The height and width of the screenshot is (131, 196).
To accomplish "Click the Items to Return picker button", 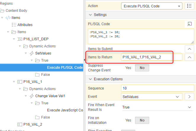I will pyautogui.click(x=189, y=57).
